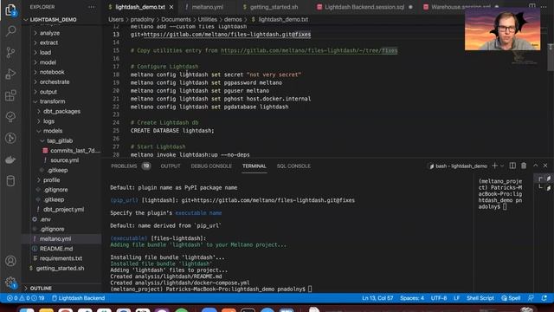Collapse the models folder
The width and height of the screenshot is (554, 312).
(x=53, y=131)
